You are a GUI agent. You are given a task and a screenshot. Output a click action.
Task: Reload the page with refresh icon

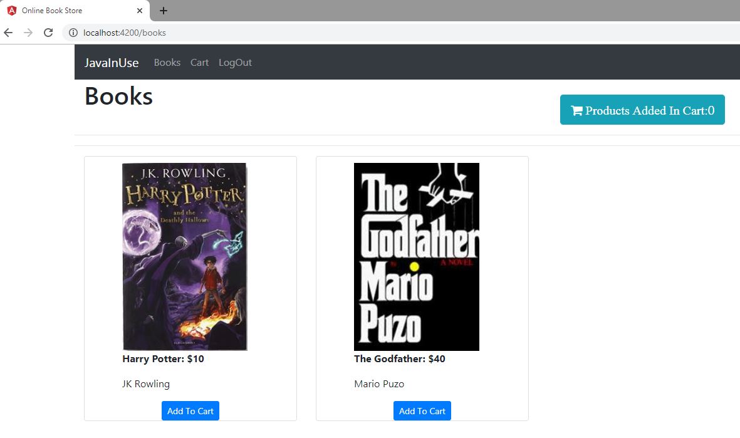(48, 33)
